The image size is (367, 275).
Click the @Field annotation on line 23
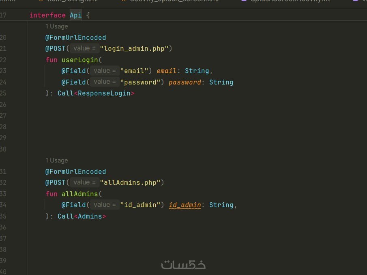coord(73,71)
